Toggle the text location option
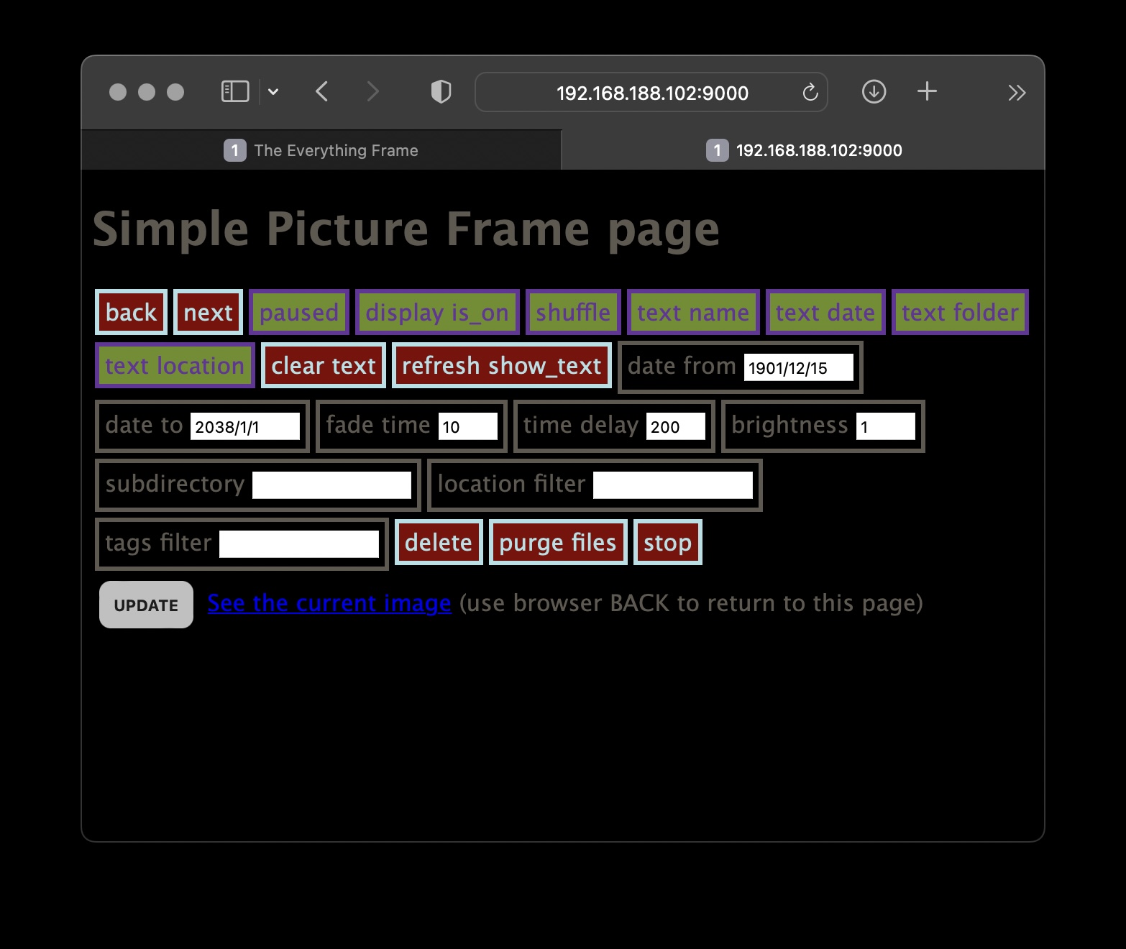This screenshot has height=949, width=1126. [175, 365]
